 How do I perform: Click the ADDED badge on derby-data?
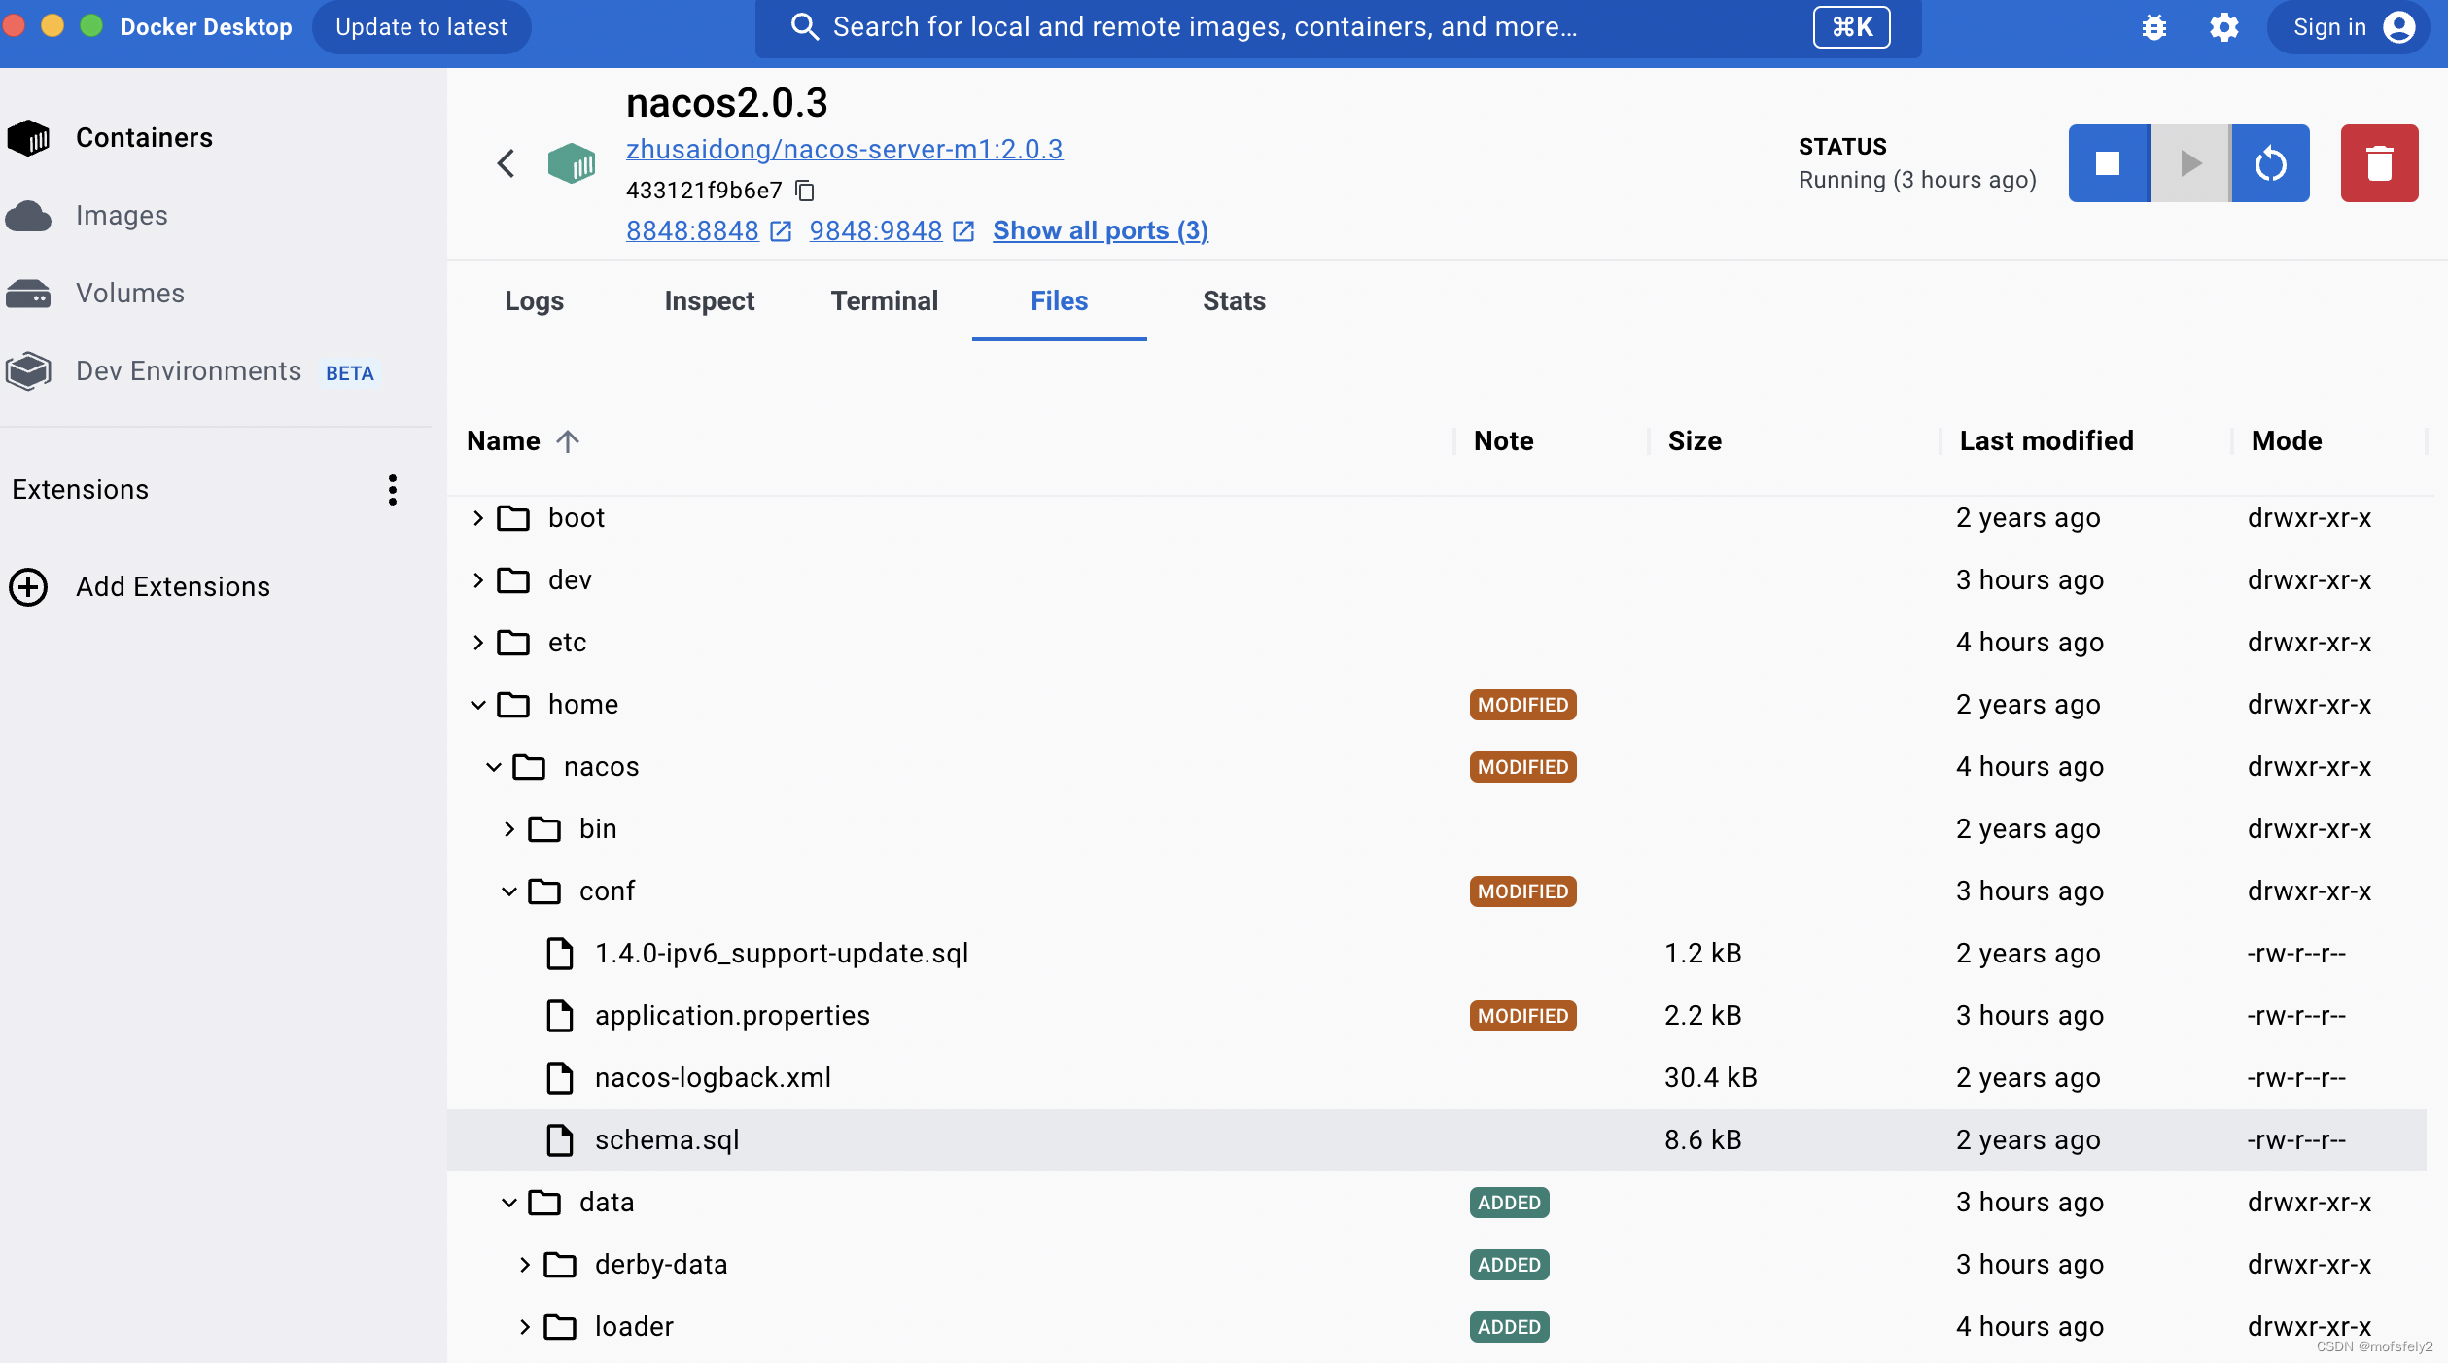click(1509, 1265)
